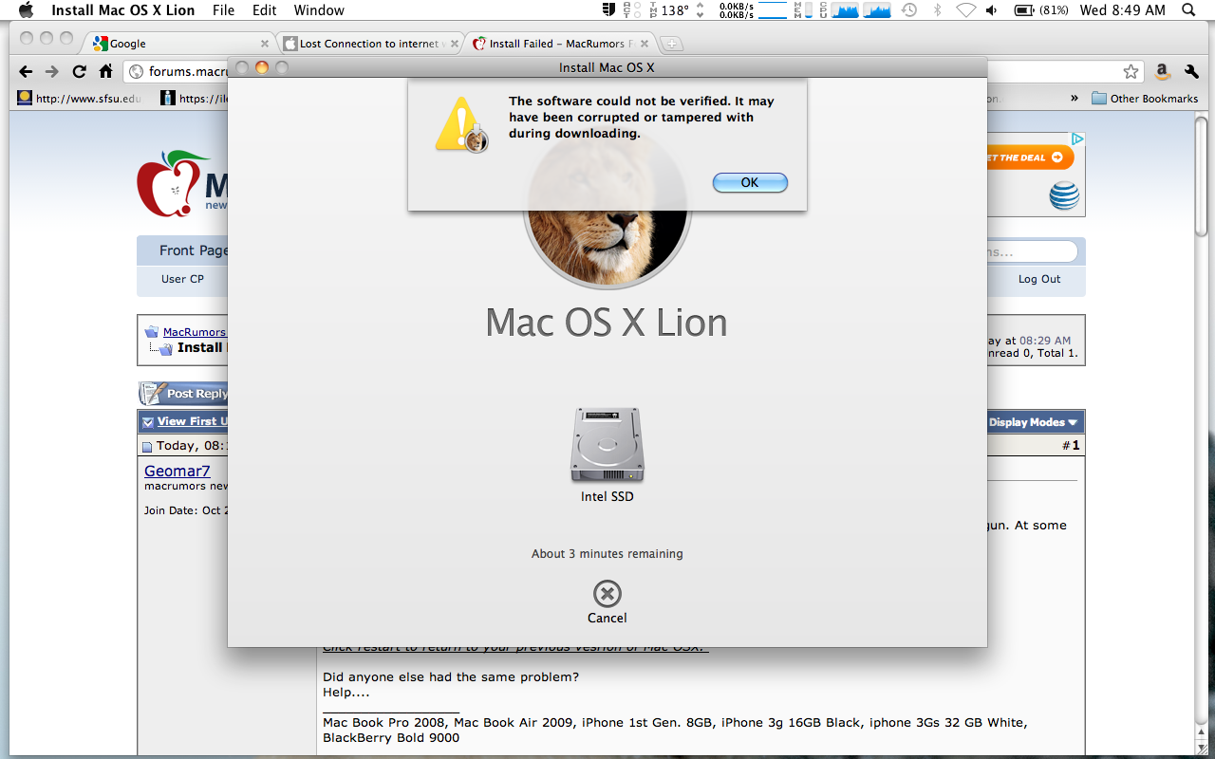1215x759 pixels.
Task: Switch to the Google tab in Chrome
Action: 180,44
